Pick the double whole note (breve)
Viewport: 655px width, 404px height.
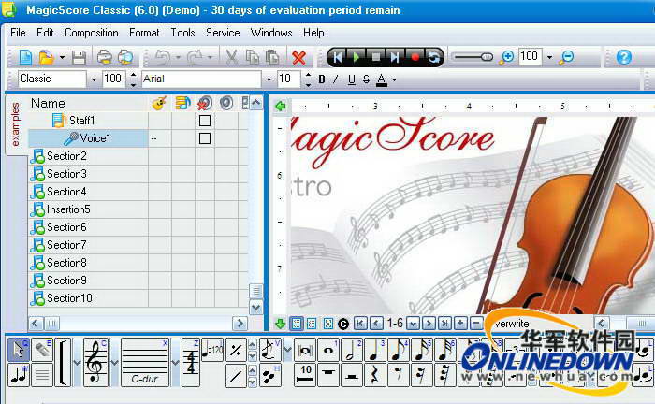click(x=305, y=350)
